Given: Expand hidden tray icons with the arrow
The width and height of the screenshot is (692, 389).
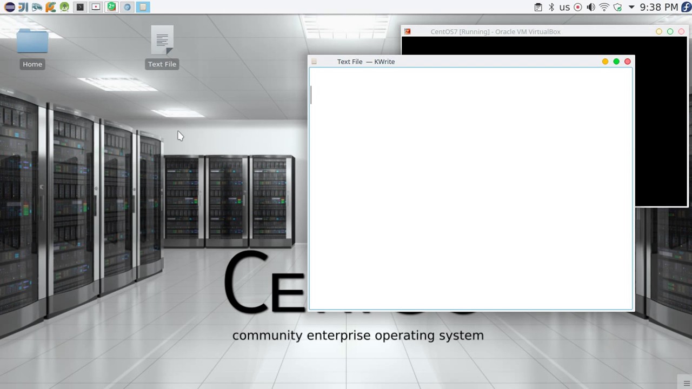Looking at the screenshot, I should coord(631,7).
